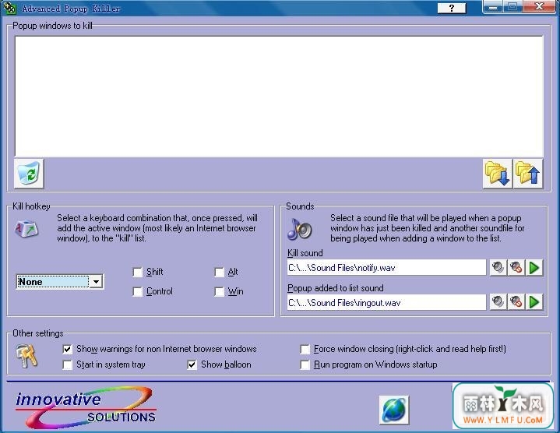Click the Popup added to list sound path field
The height and width of the screenshot is (433, 560).
[386, 302]
